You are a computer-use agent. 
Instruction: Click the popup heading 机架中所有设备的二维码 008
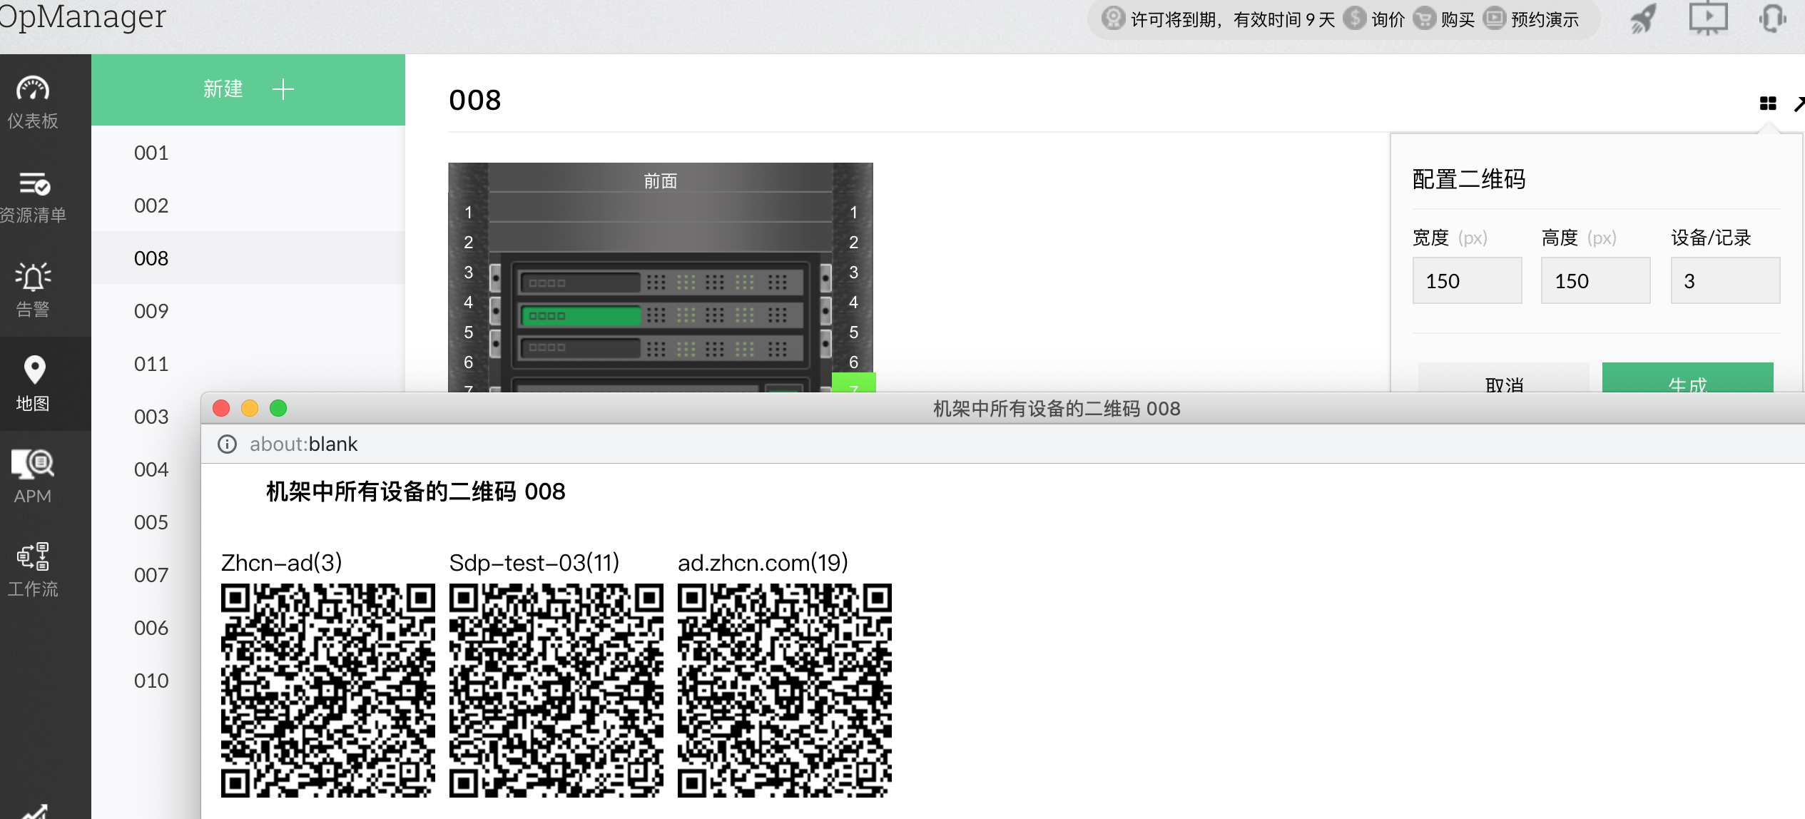tap(415, 492)
